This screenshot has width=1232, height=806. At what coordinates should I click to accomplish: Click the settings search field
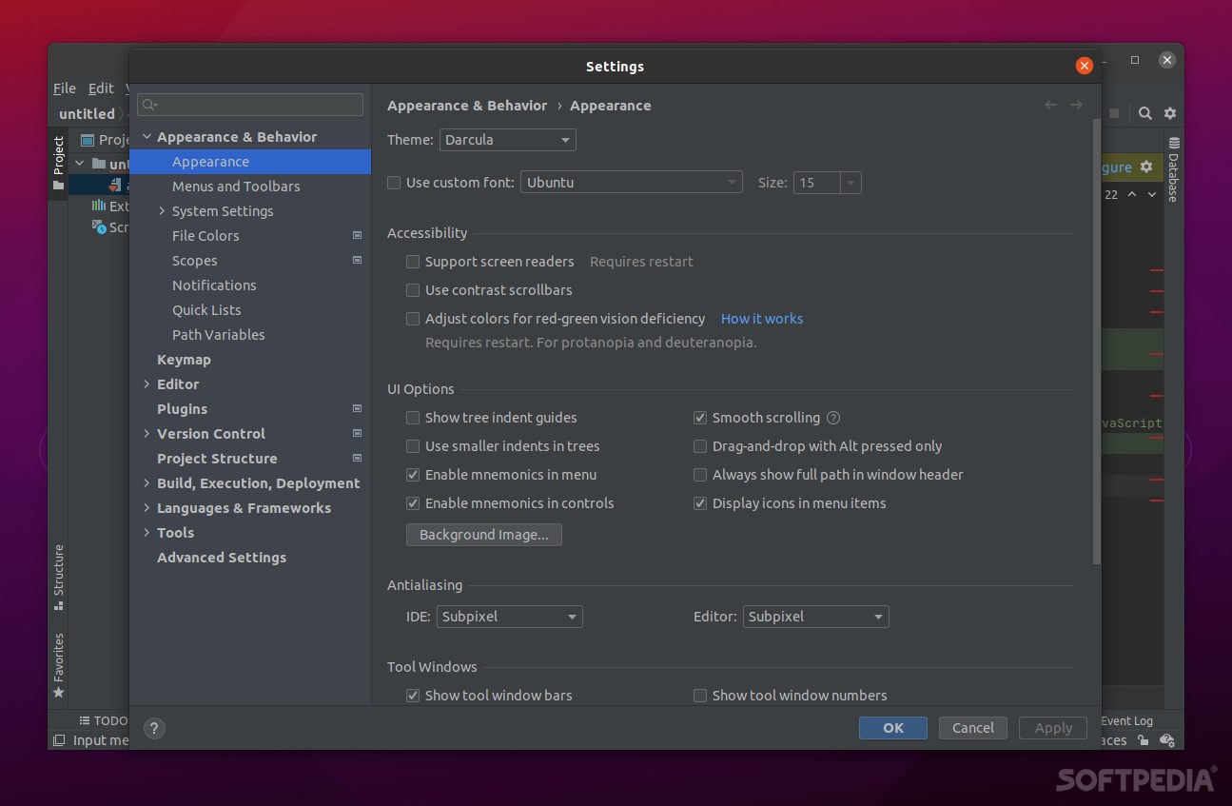pos(250,105)
